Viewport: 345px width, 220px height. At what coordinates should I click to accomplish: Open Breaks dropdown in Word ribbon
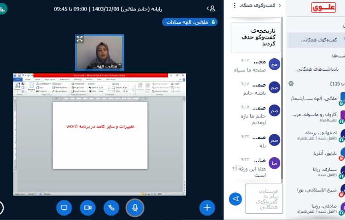point(57,84)
